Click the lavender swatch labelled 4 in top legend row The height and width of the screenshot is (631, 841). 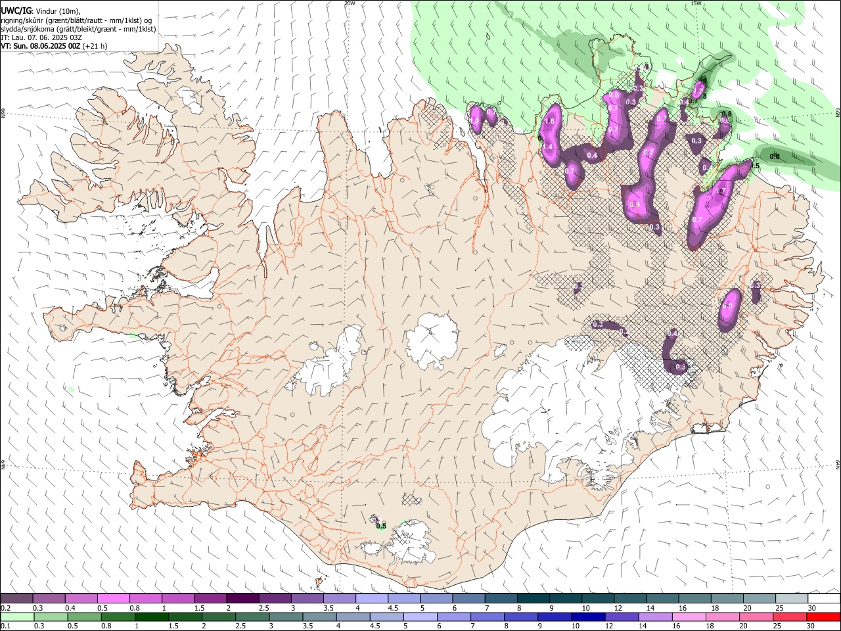(372, 598)
